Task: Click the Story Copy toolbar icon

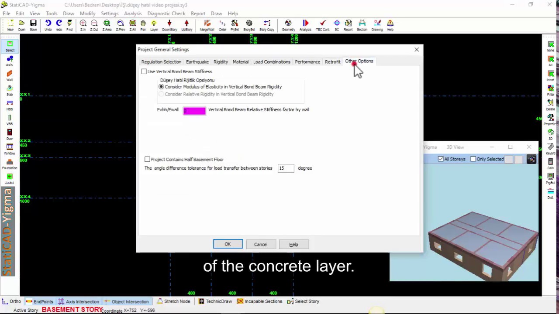Action: [x=267, y=25]
